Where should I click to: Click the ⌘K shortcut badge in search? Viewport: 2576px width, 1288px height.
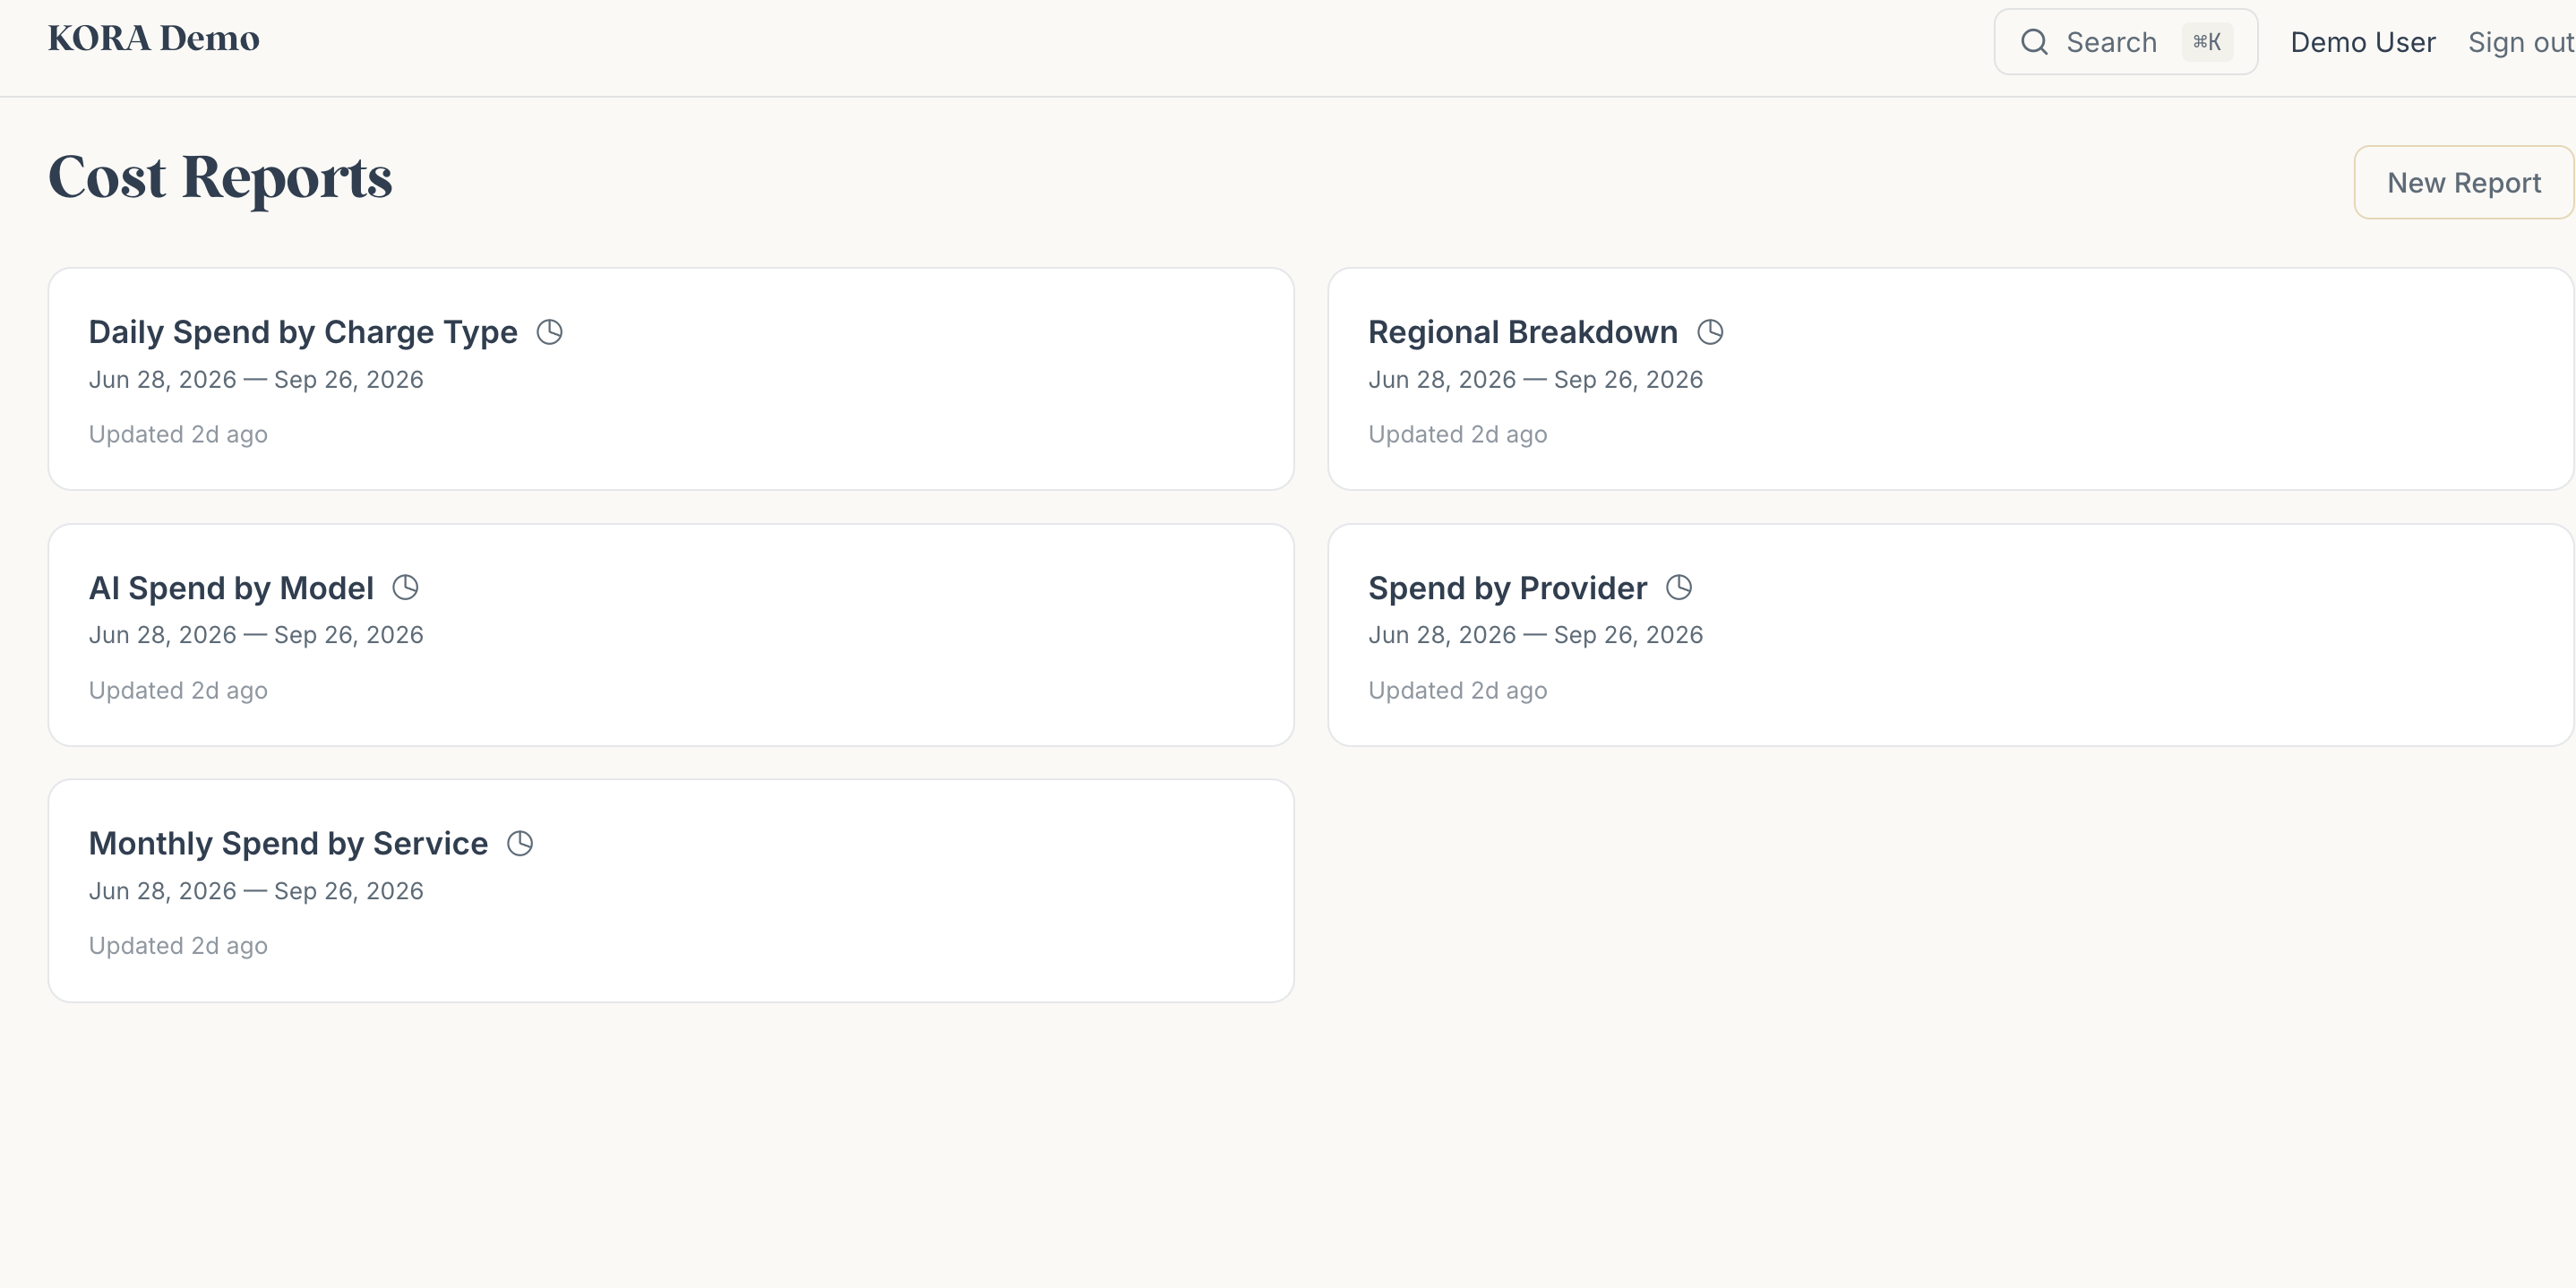2206,42
